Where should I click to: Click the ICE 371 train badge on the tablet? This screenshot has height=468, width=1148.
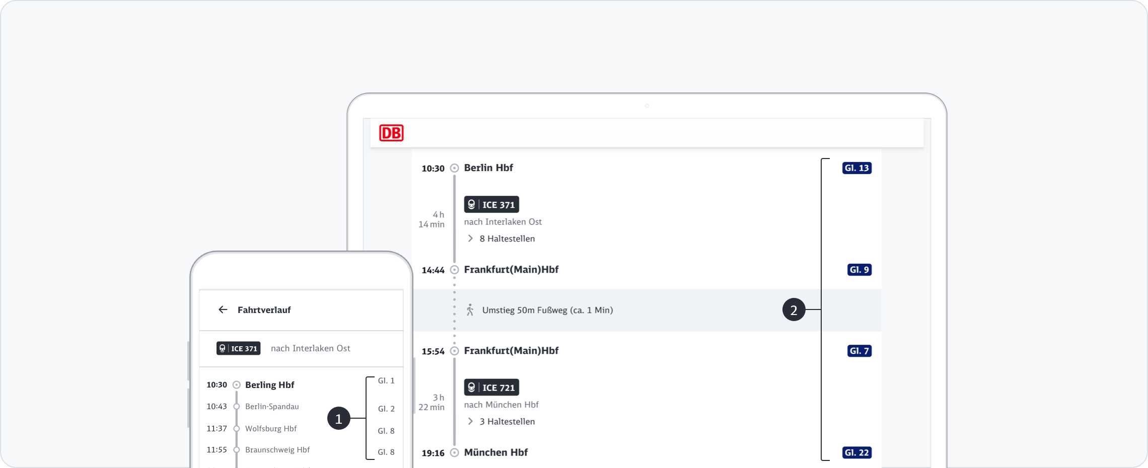pos(491,204)
